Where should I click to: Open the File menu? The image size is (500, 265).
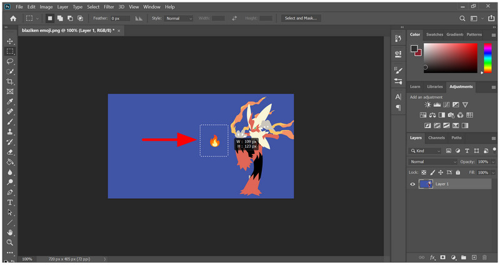[x=19, y=7]
